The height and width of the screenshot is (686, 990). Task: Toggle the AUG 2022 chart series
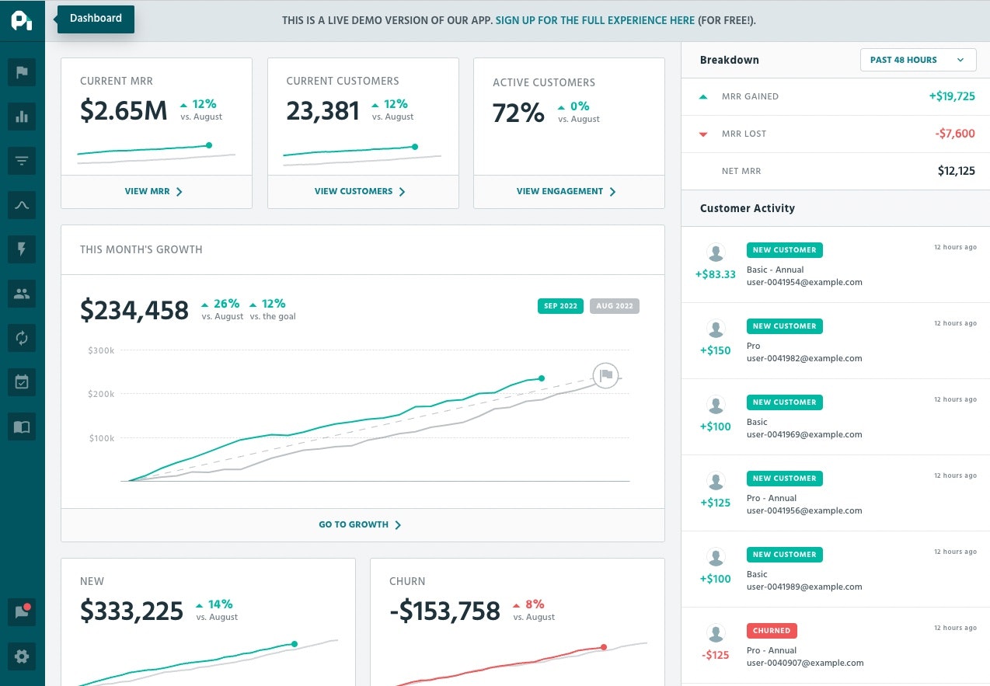pyautogui.click(x=614, y=306)
